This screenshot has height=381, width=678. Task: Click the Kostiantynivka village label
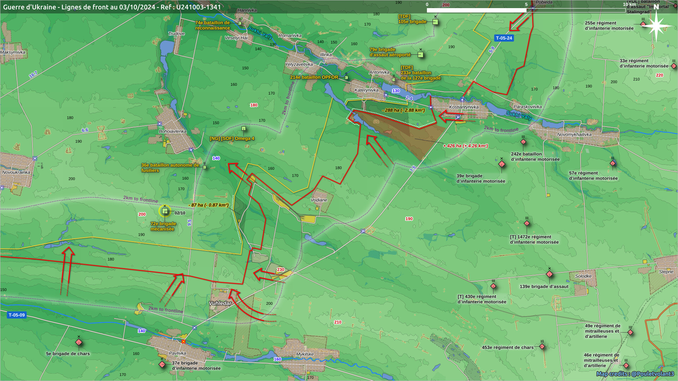(464, 107)
